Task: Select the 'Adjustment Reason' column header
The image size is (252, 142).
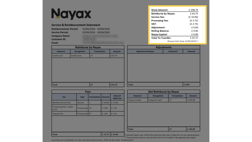Action: (x=145, y=51)
